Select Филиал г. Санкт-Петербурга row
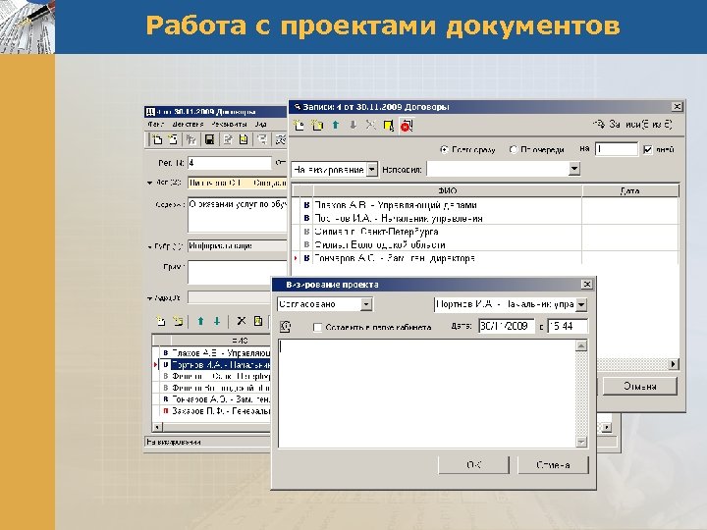Viewport: 707px width, 530px height. tap(485, 232)
